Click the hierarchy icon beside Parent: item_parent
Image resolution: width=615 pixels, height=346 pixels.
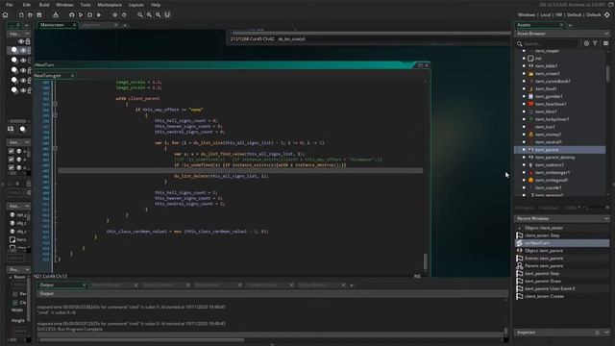tap(520, 266)
